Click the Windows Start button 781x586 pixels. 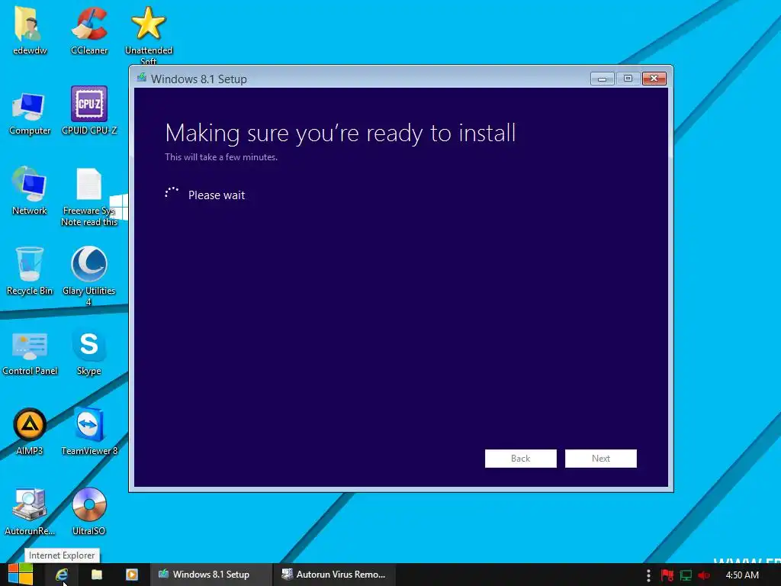point(21,575)
